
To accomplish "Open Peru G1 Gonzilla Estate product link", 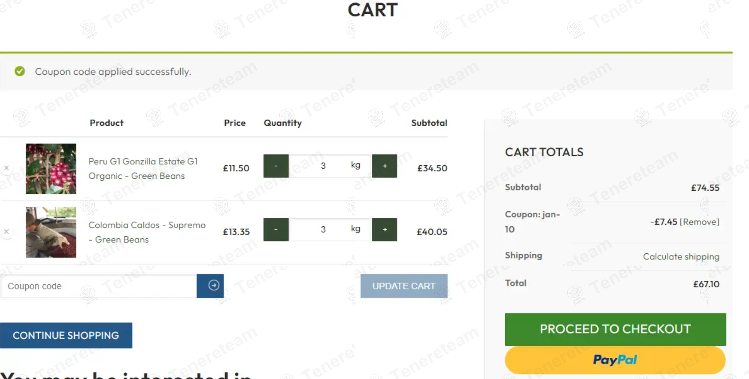I will point(143,169).
